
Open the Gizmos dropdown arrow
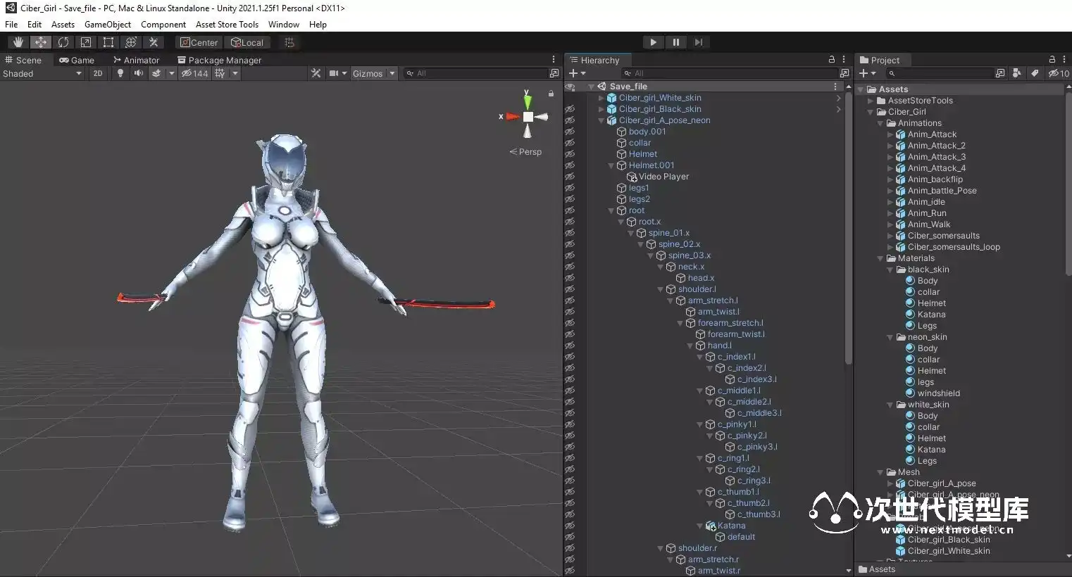click(392, 73)
